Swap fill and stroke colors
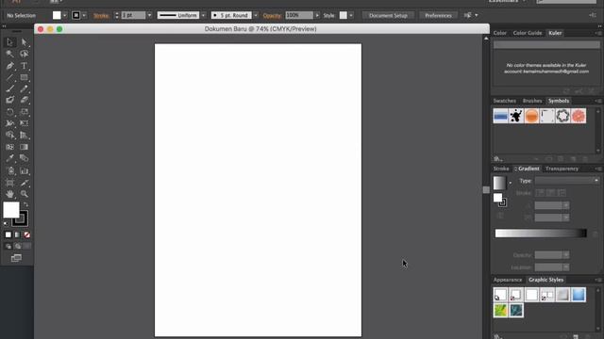This screenshot has height=339, width=604. click(25, 204)
